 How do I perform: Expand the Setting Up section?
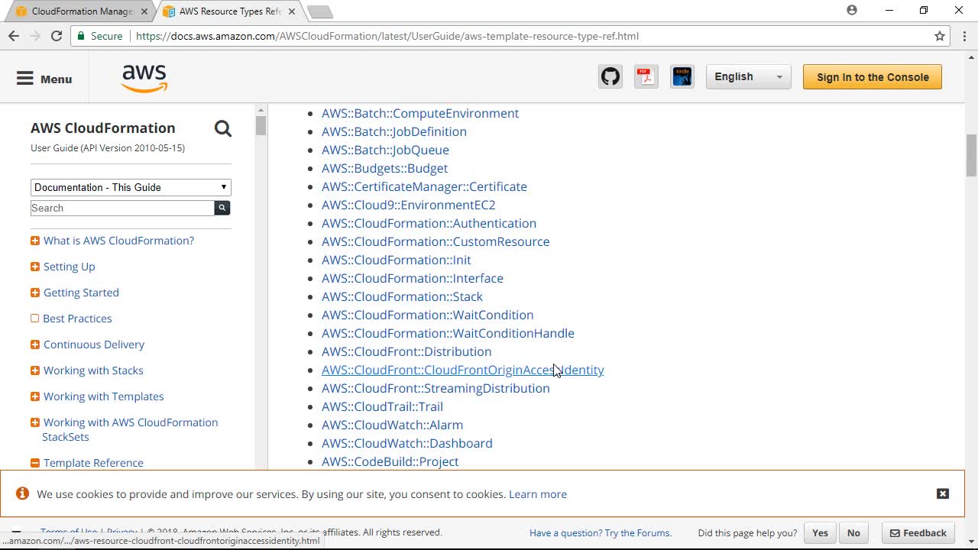pyautogui.click(x=34, y=267)
